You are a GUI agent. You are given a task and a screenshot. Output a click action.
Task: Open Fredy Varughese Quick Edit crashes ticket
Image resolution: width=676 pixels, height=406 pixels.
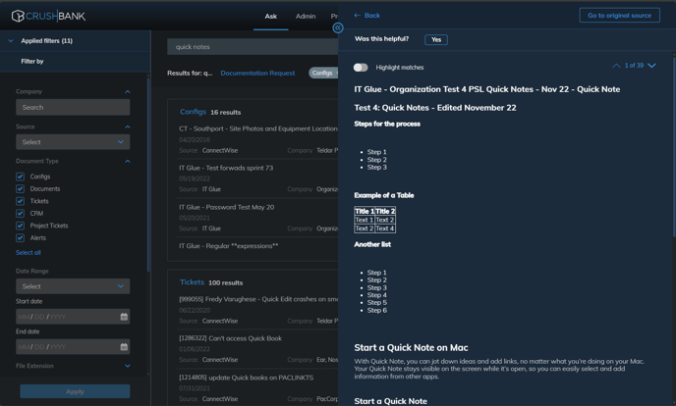coord(258,299)
